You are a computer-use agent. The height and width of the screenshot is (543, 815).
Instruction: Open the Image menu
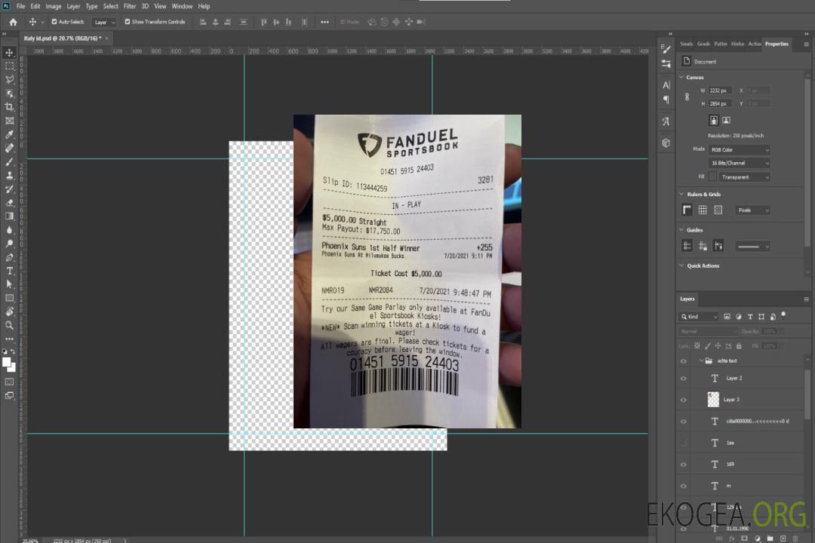click(53, 6)
